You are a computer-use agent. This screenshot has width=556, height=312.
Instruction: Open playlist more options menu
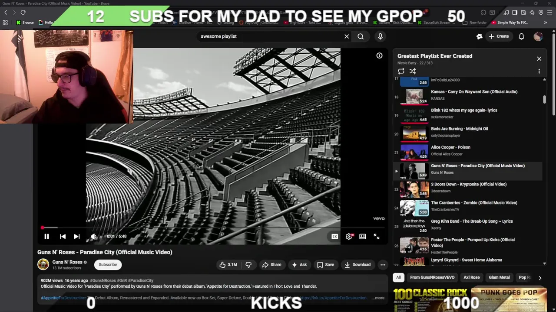pyautogui.click(x=539, y=71)
